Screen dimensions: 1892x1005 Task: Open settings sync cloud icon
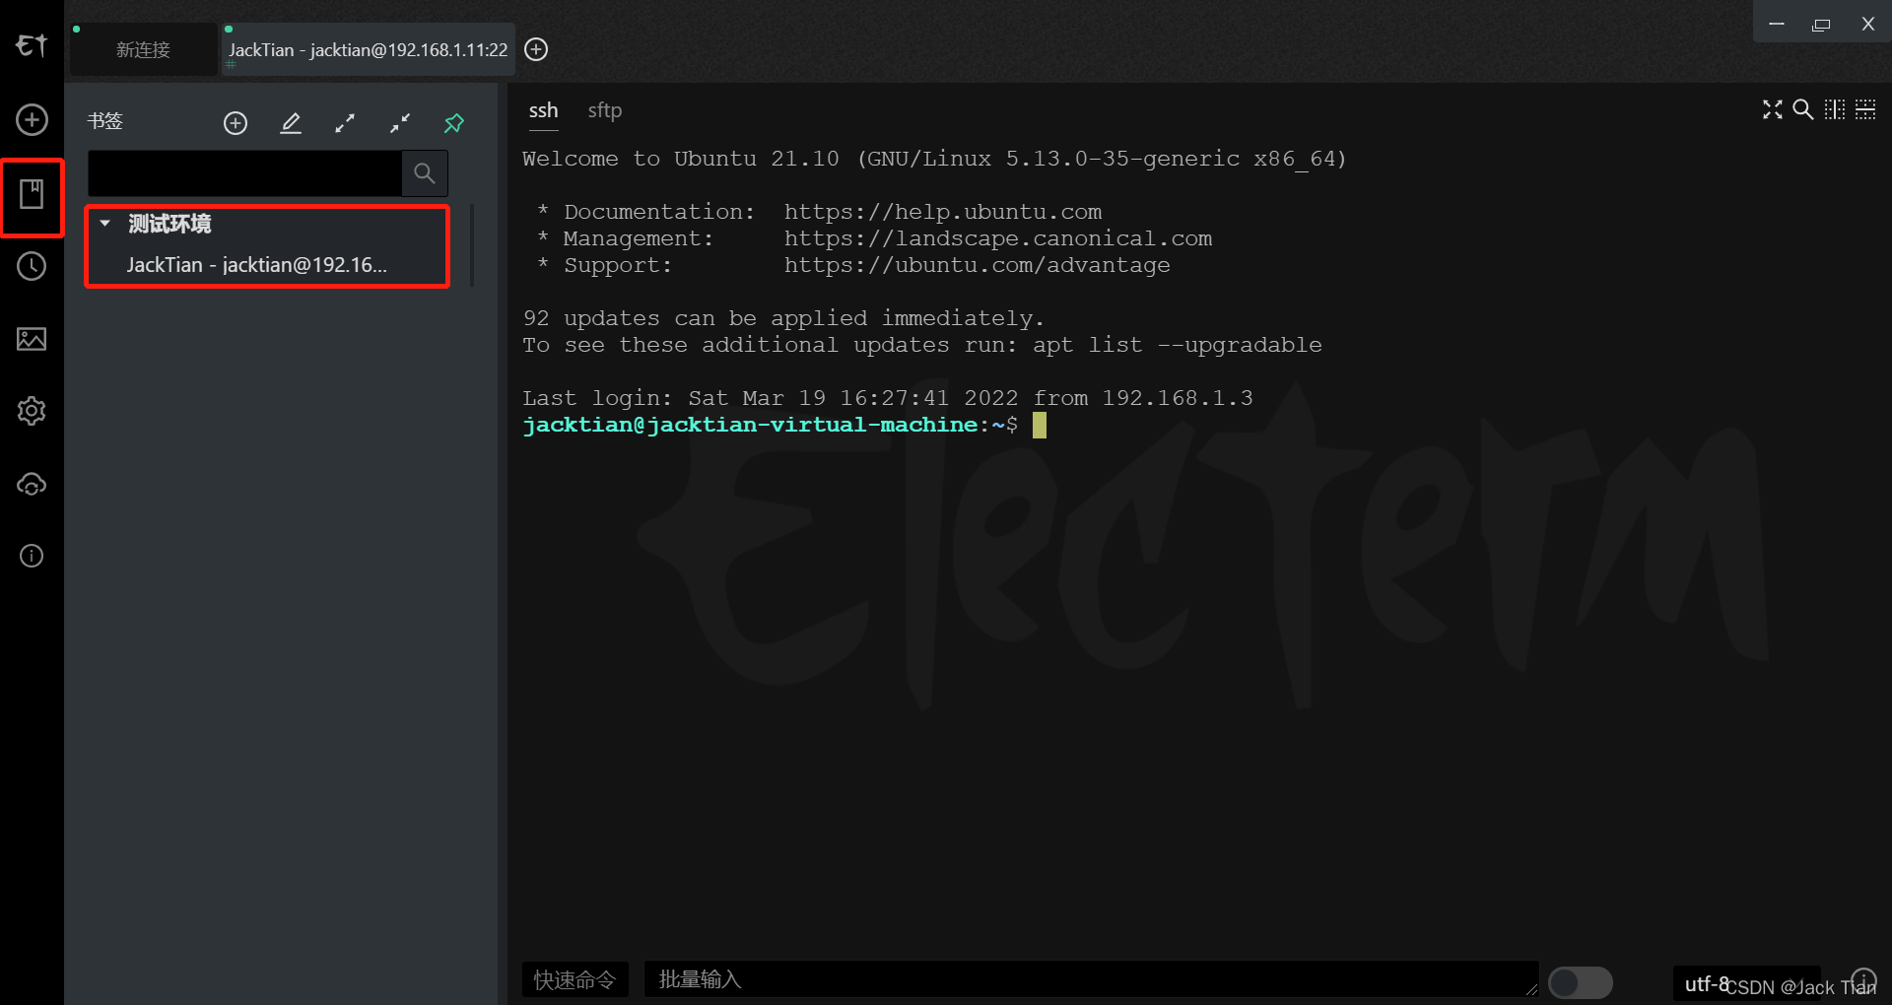pyautogui.click(x=32, y=484)
